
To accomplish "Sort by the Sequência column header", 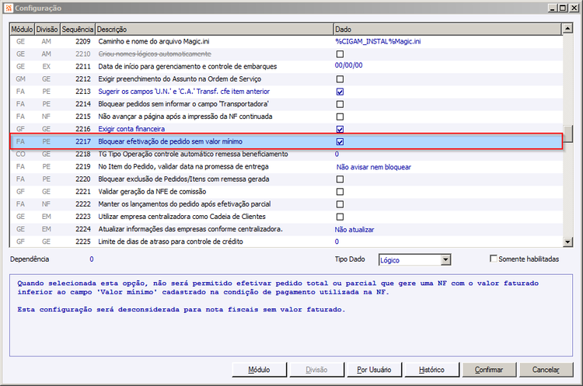I will (77, 29).
